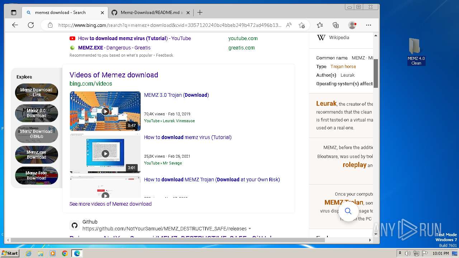Open 'How to download memz virus (Tutorial) - YouTube' link
The image size is (459, 258).
pyautogui.click(x=134, y=38)
